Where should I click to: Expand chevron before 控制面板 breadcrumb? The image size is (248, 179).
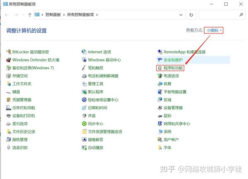point(42,15)
